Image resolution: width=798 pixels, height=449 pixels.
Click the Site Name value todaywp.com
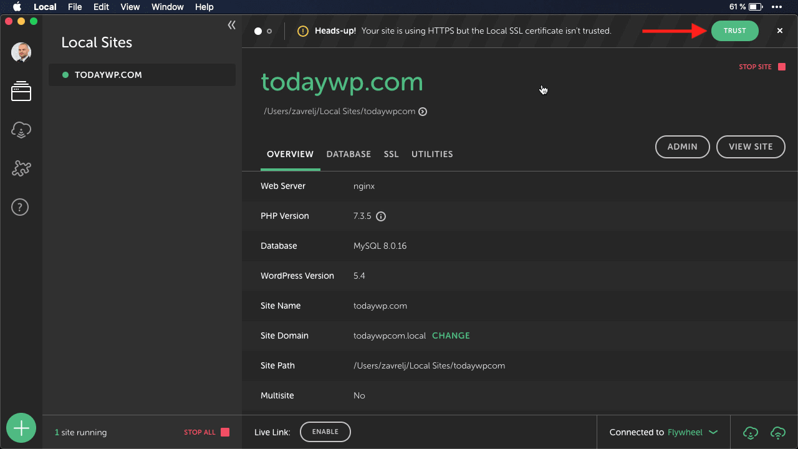click(x=380, y=306)
